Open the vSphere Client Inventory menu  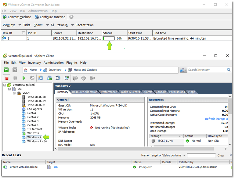pos(34,63)
